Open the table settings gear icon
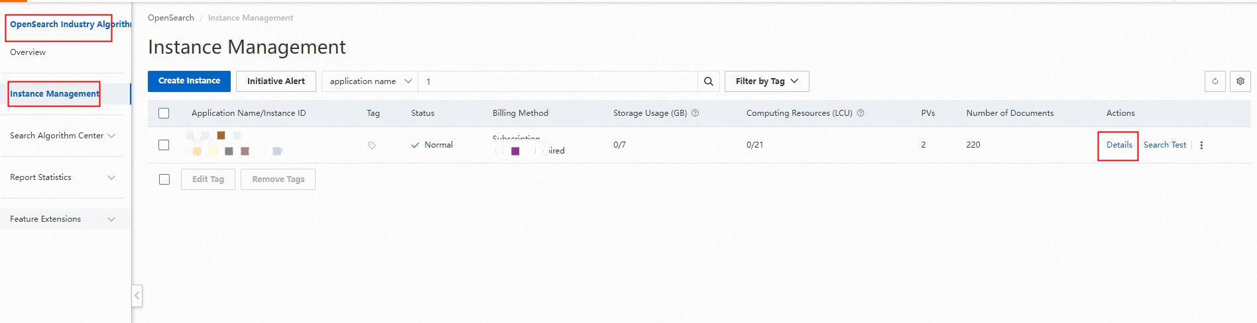The height and width of the screenshot is (323, 1257). coord(1240,81)
